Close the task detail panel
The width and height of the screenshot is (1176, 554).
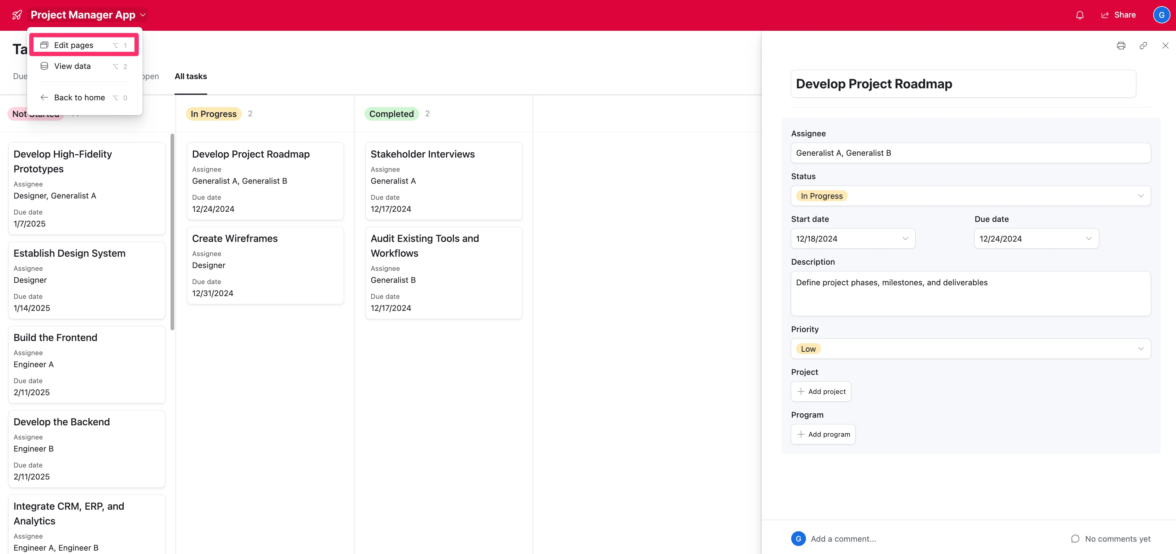tap(1165, 46)
